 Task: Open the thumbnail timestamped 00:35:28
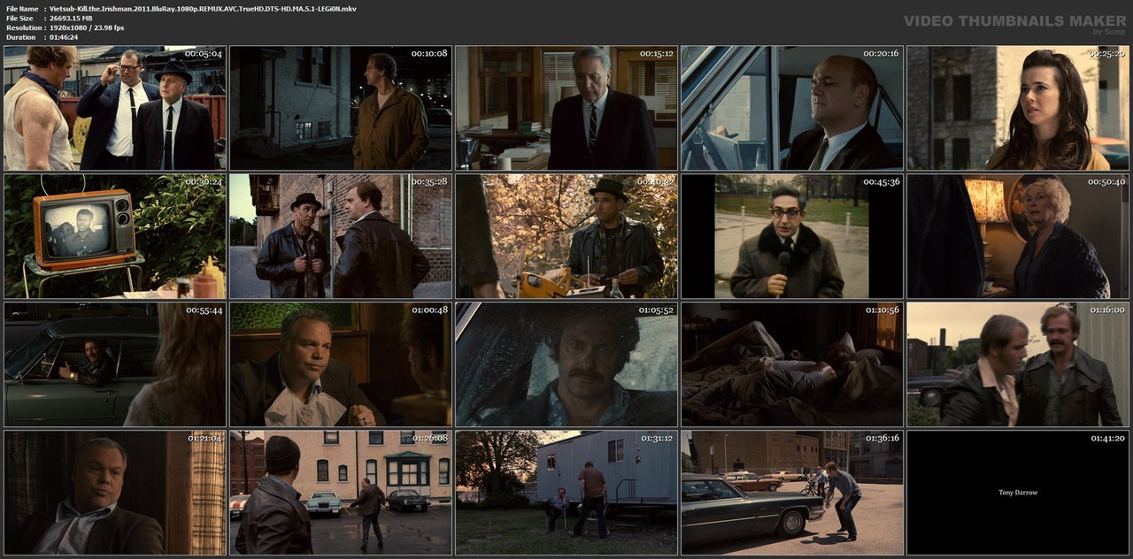pos(341,236)
